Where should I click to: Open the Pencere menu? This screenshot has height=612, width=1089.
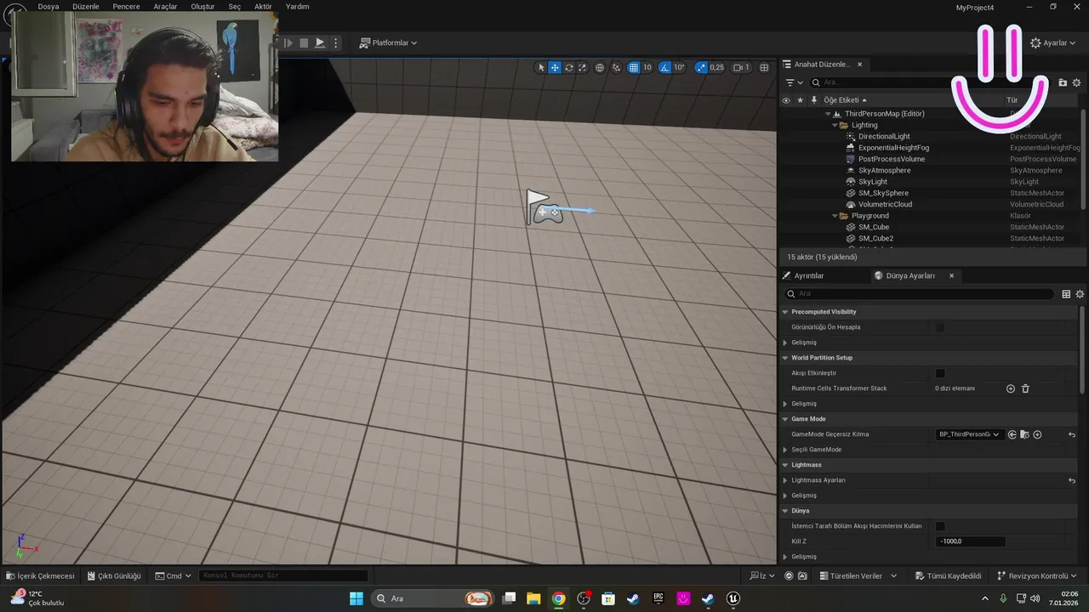[x=126, y=6]
